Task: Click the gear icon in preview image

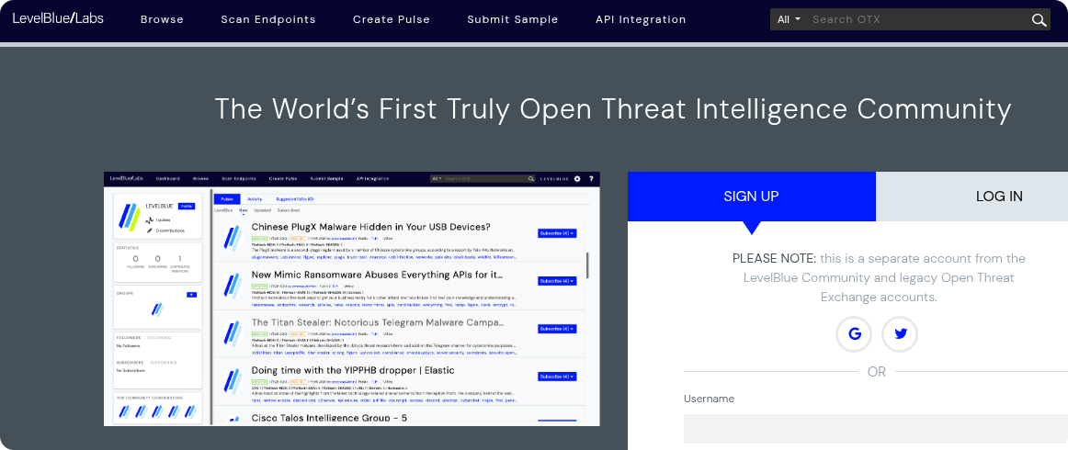Action: (x=577, y=178)
